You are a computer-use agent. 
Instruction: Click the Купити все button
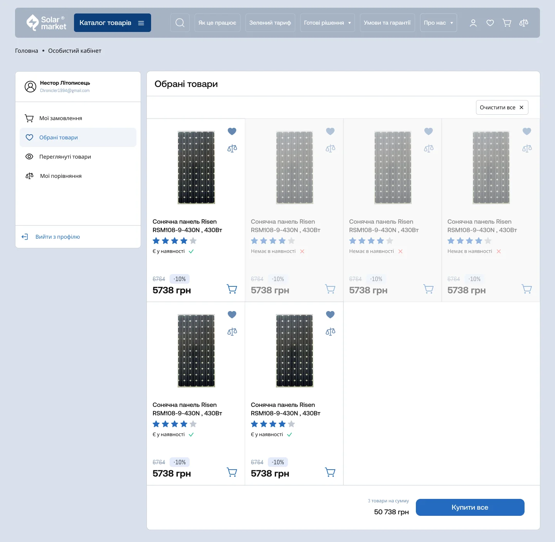[x=470, y=507]
